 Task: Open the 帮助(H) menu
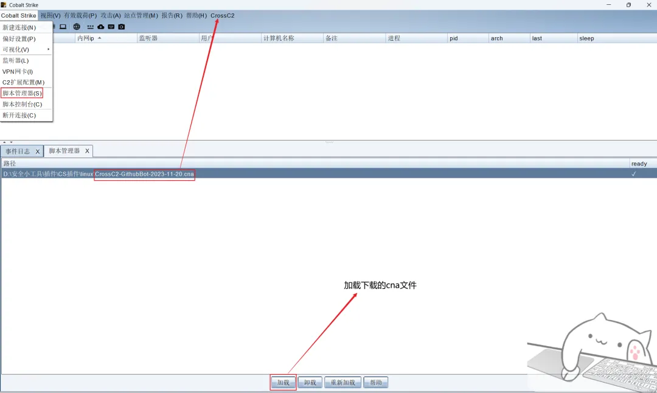pos(196,15)
